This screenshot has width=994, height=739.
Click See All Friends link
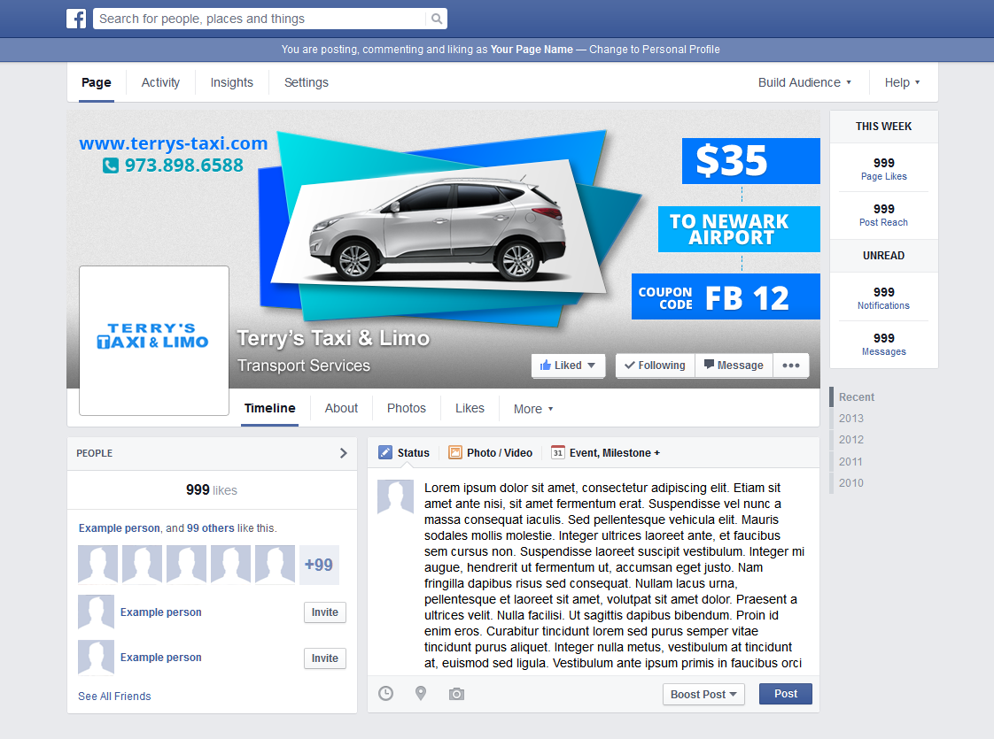pos(114,696)
